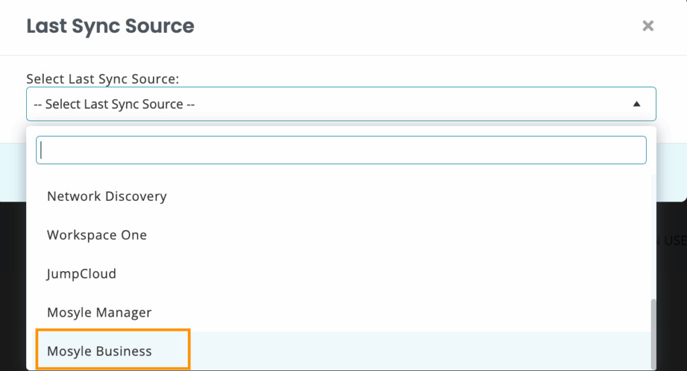Click the dropdown list scrollbar thumb

click(653, 334)
